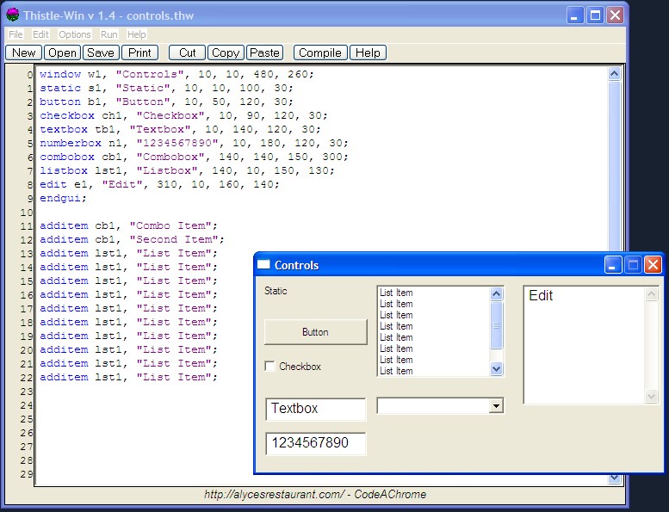Close the Controls window
Viewport: 669px width, 512px height.
(x=653, y=265)
